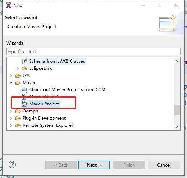This screenshot has height=178, width=187.
Task: Click the JPA folder icon
Action: pyautogui.click(x=18, y=75)
